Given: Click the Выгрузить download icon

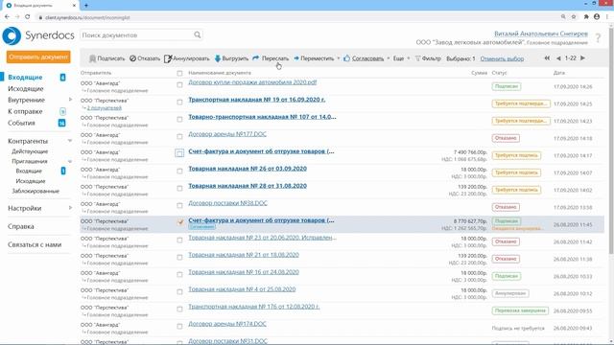Looking at the screenshot, I should [218, 58].
